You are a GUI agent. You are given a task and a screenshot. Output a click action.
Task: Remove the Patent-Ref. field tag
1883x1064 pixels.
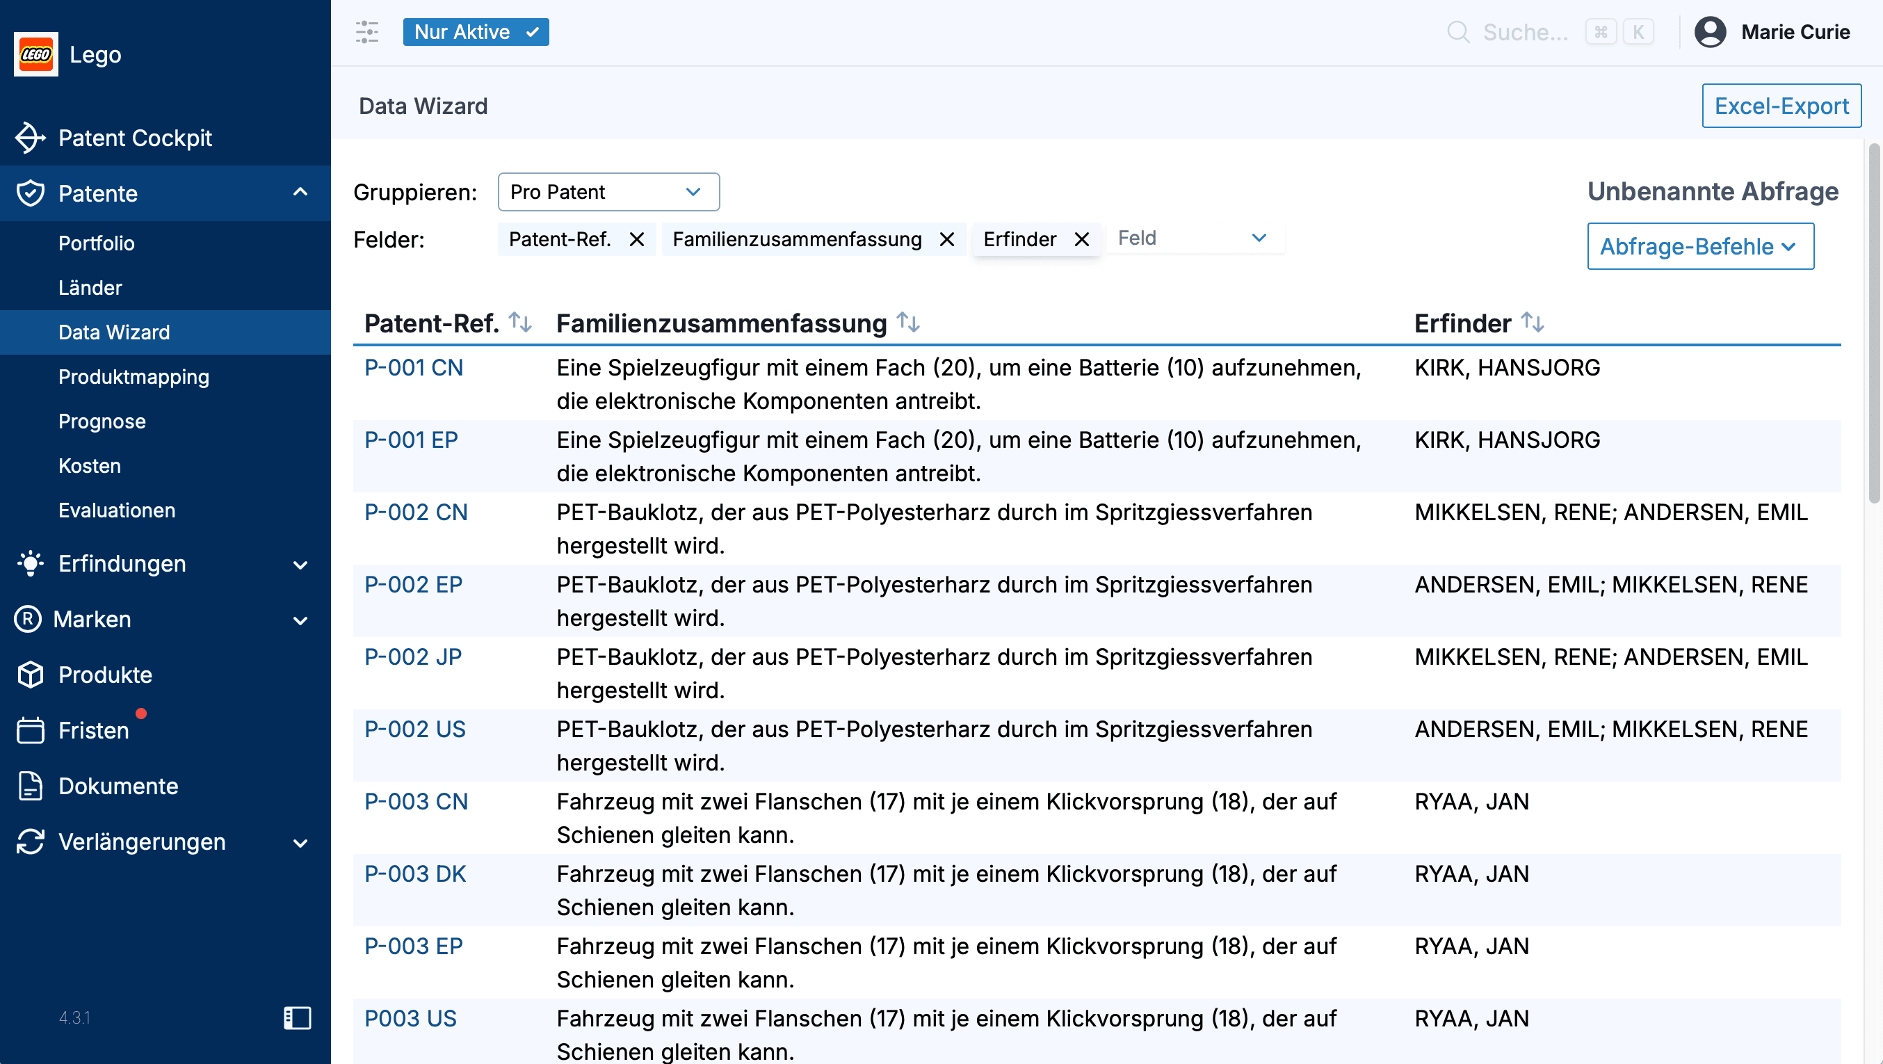(x=637, y=239)
